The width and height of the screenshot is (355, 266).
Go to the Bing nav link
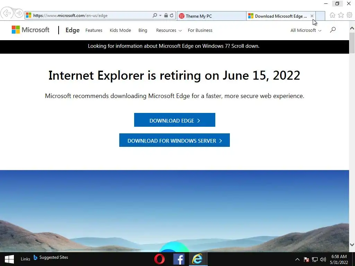coord(142,30)
